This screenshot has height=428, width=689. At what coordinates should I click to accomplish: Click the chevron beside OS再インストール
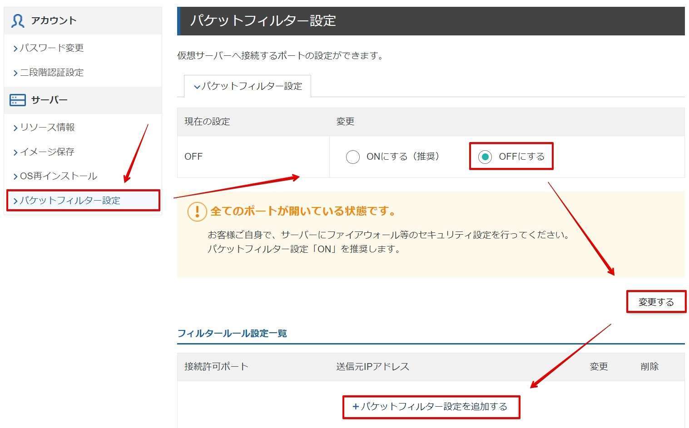[15, 177]
